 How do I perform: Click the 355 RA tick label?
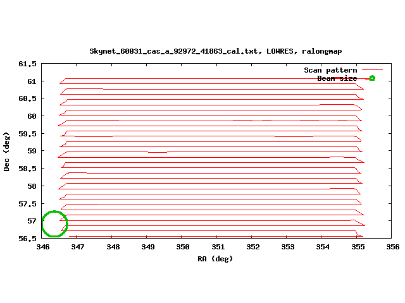358,247
